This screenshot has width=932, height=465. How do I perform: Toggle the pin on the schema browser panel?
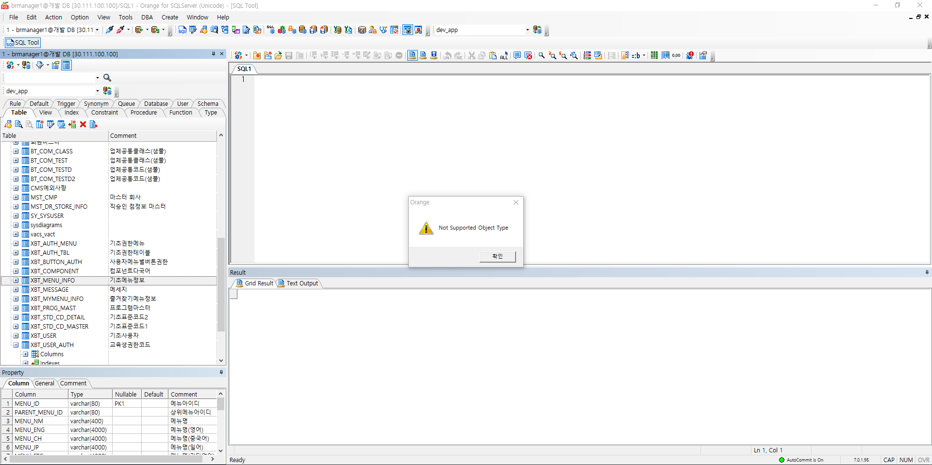(x=214, y=54)
